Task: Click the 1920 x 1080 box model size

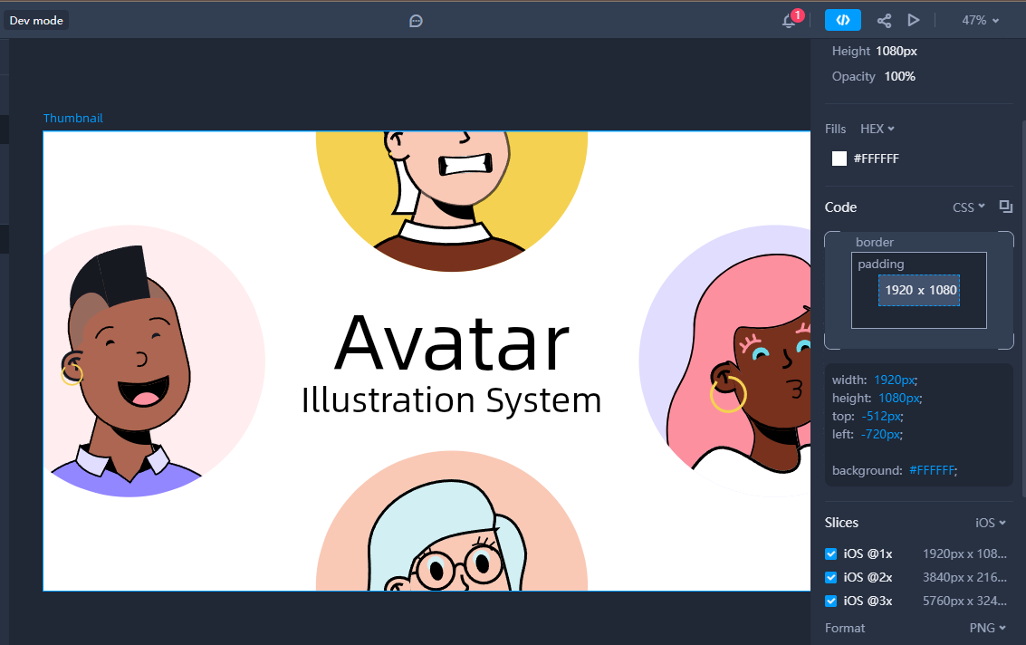Action: pyautogui.click(x=920, y=290)
